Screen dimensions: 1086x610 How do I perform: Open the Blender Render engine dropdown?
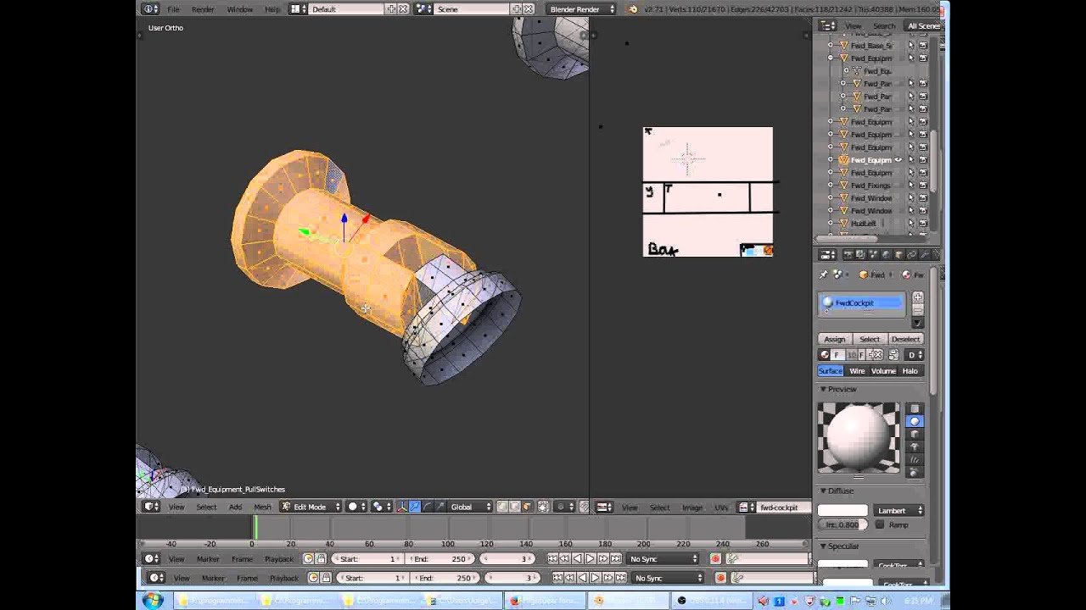click(x=581, y=9)
